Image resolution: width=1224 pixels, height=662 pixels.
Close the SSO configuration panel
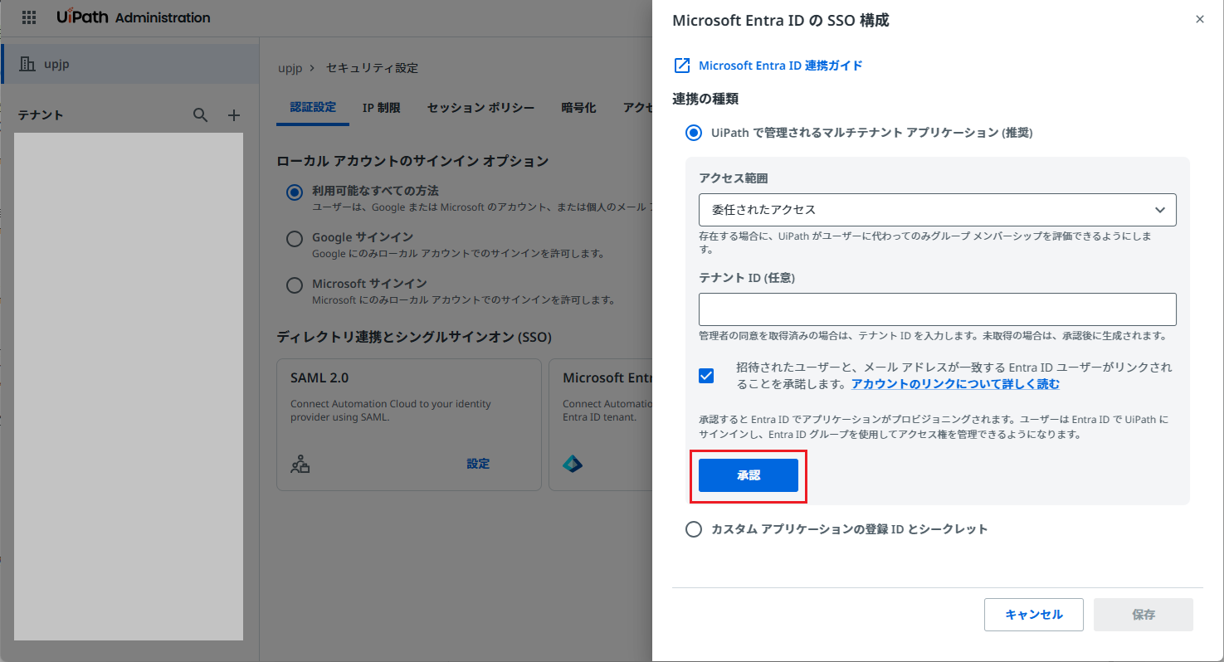(1200, 19)
